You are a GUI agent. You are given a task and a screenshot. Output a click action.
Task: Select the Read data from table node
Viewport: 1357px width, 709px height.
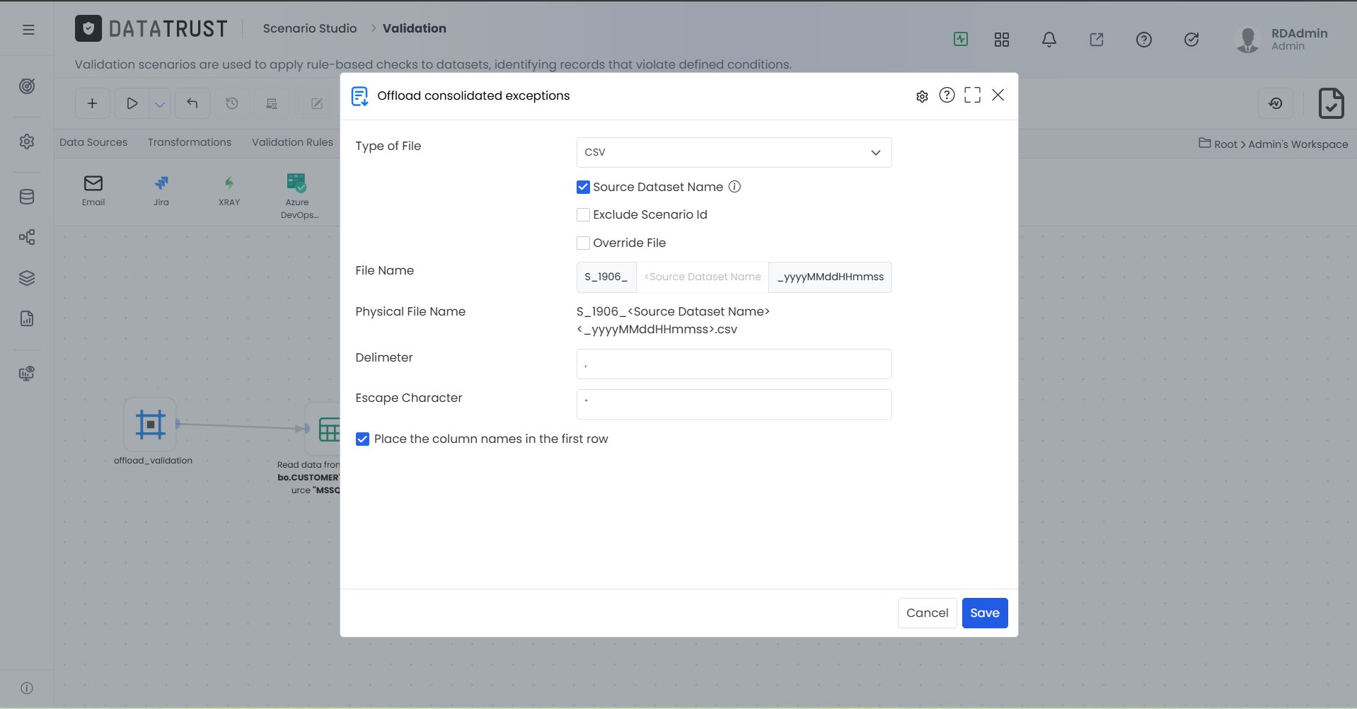pos(324,429)
